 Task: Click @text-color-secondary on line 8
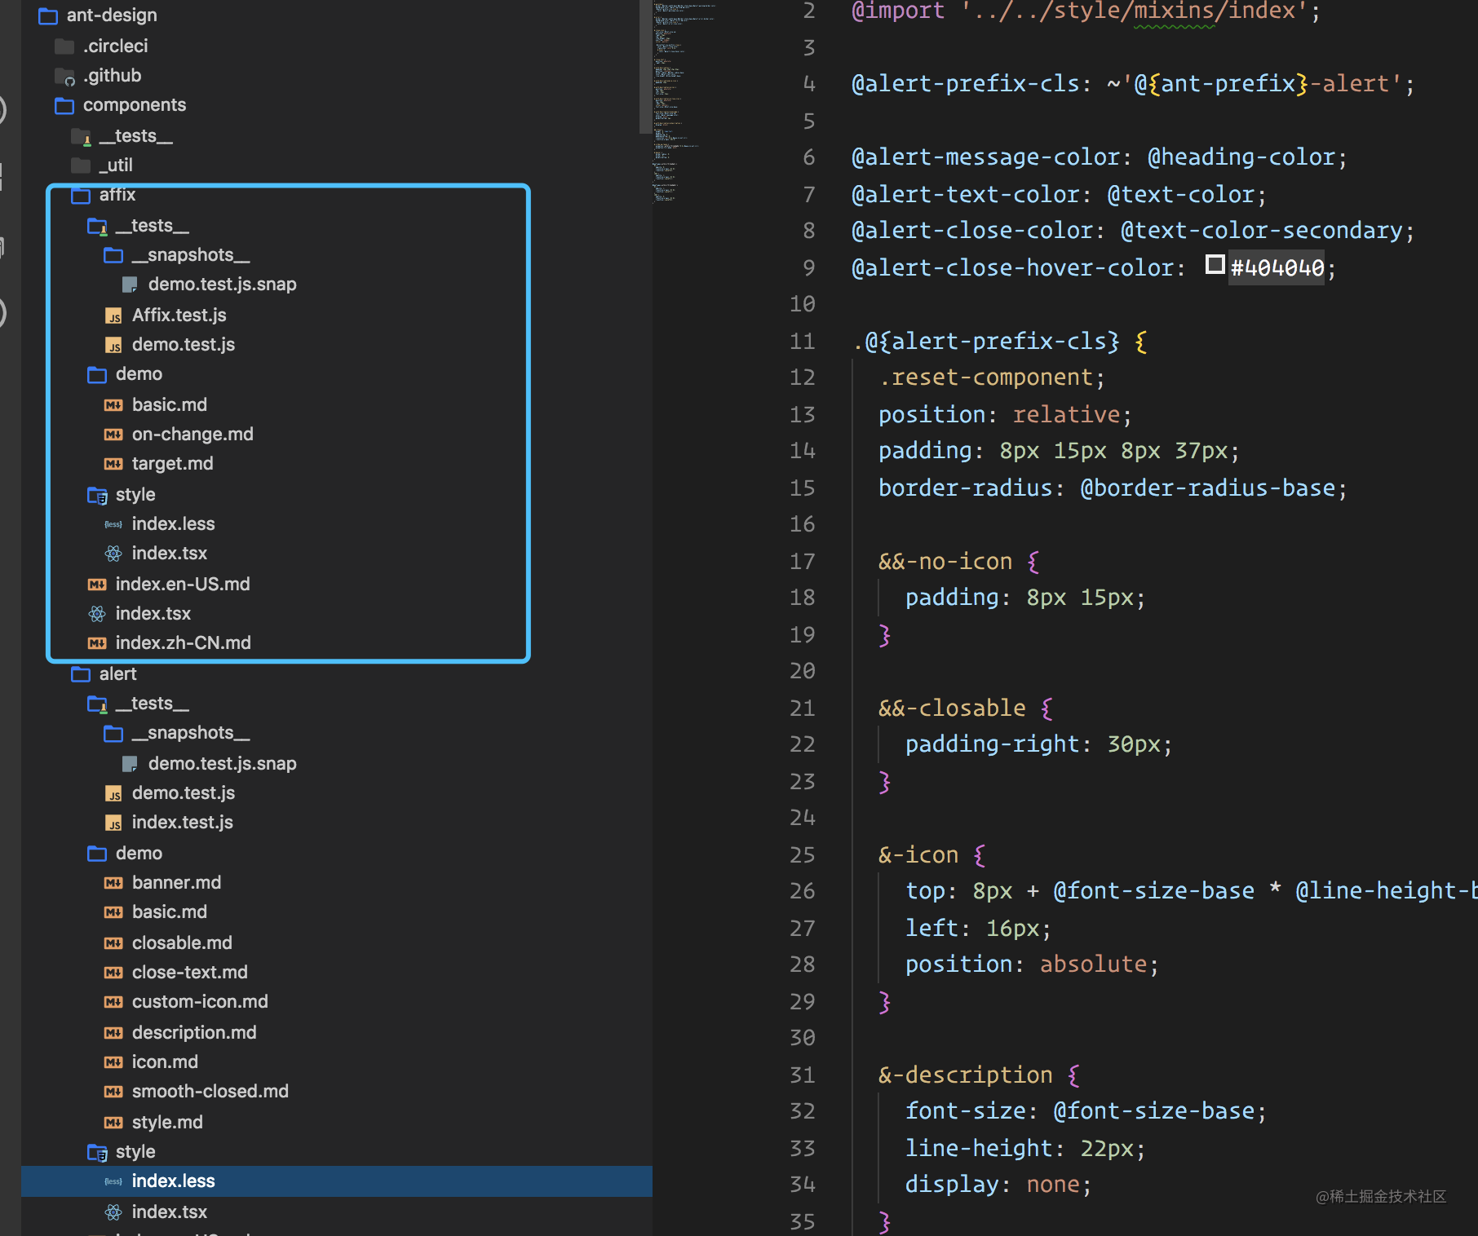(x=1262, y=230)
